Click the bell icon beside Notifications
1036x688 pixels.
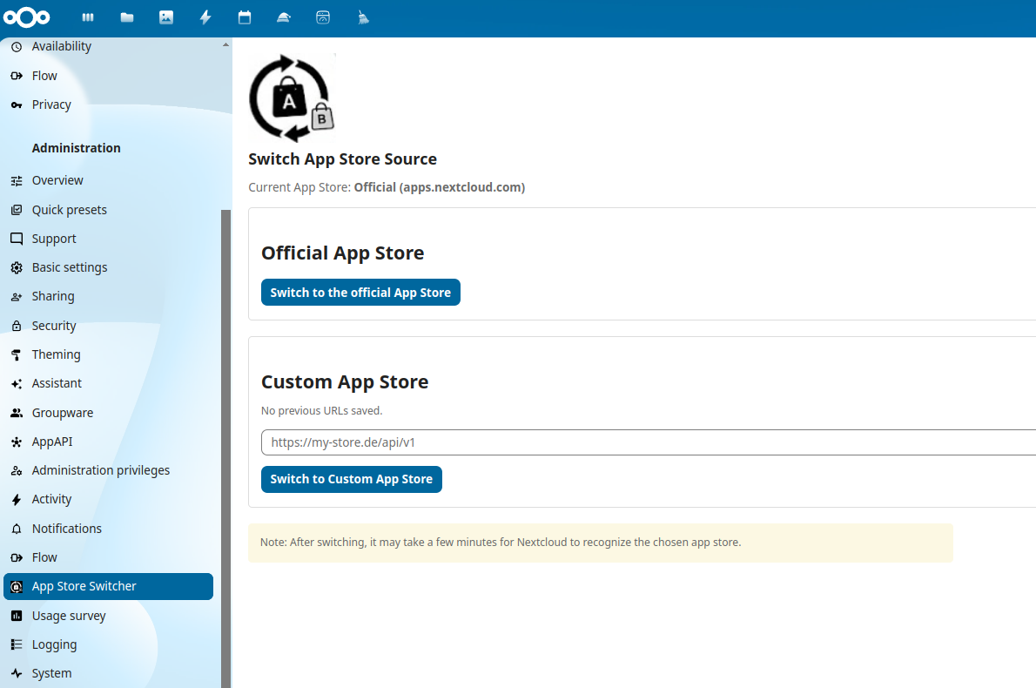click(x=17, y=529)
